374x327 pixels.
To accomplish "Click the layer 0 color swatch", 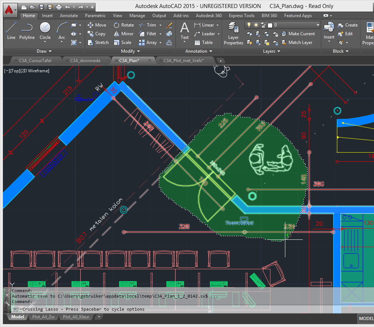I will point(270,25).
